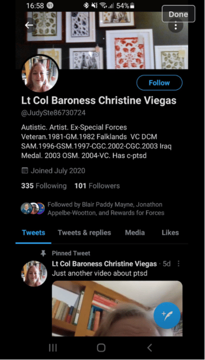This screenshot has height=360, width=205.
Task: Tap the back arrow on profile header
Action: click(x=30, y=25)
